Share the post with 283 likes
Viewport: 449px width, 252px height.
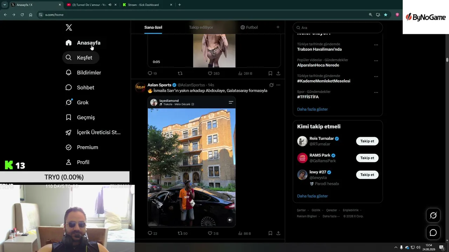278,73
